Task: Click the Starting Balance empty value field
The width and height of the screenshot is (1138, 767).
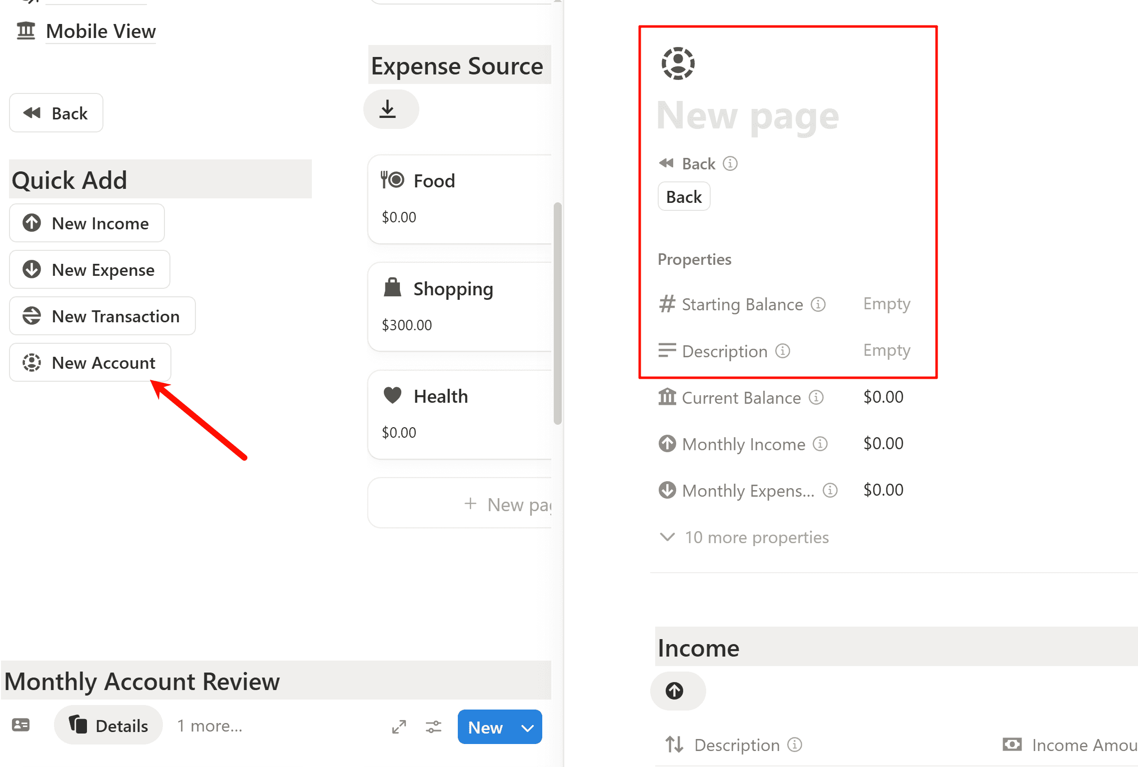Action: [x=887, y=304]
